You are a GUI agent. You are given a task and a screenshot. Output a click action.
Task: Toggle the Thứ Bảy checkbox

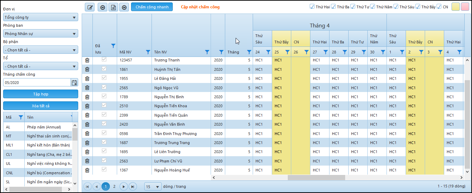418,7
